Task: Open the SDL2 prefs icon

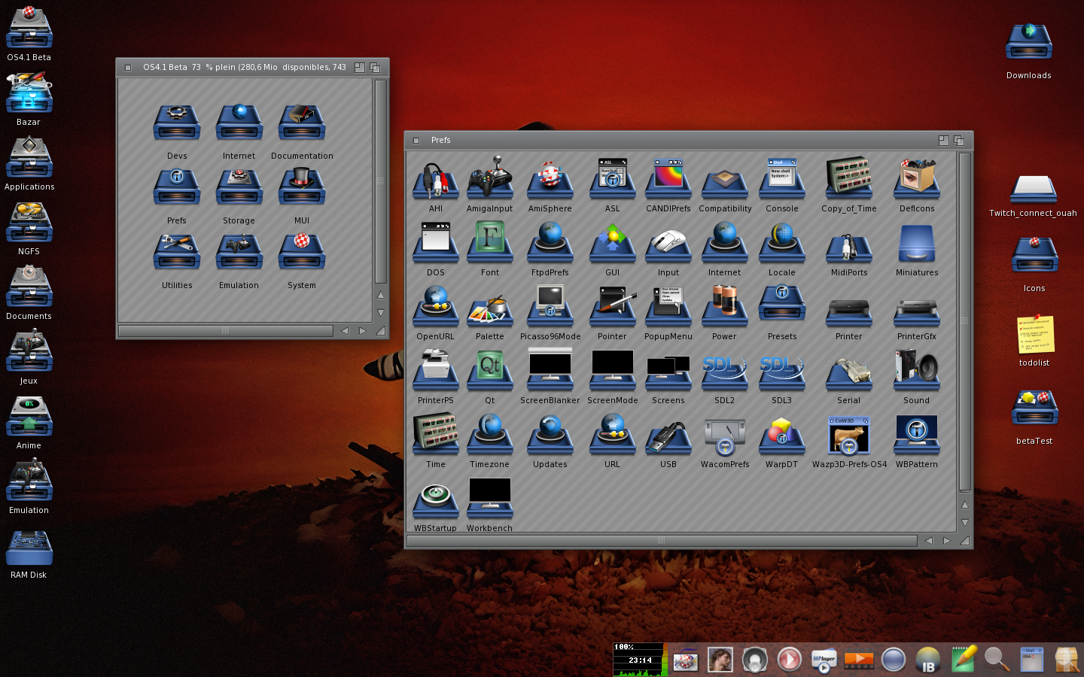Action: pos(724,373)
